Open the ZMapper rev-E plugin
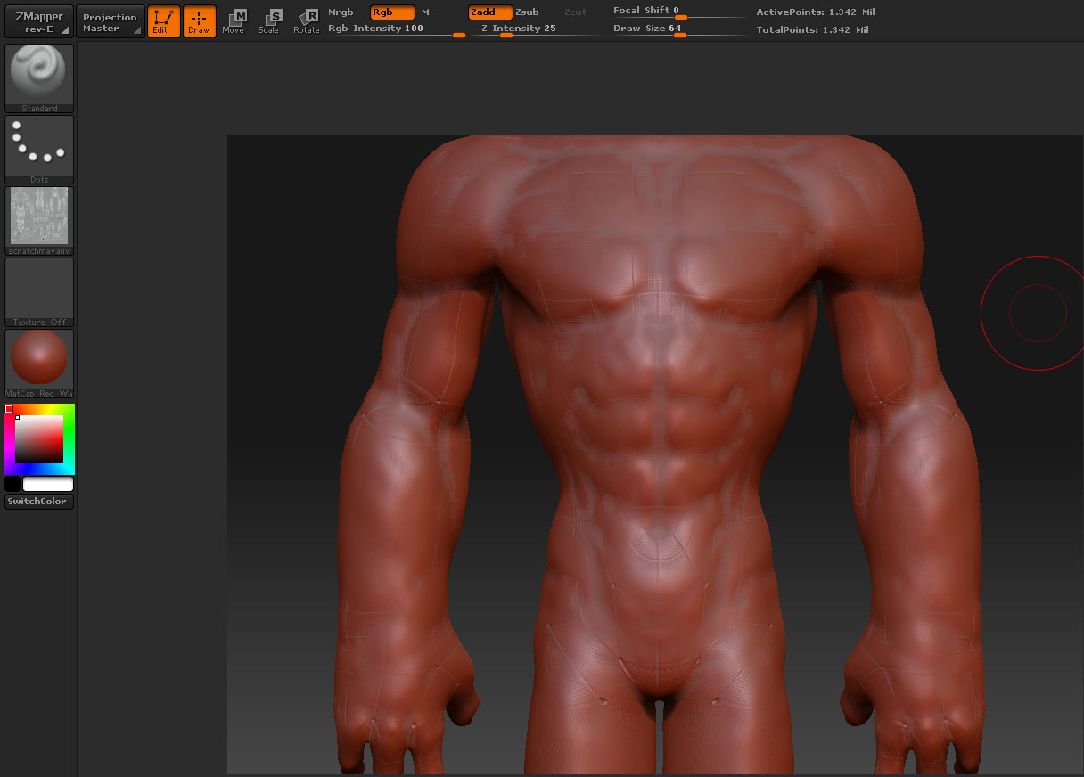This screenshot has width=1084, height=777. (x=39, y=22)
